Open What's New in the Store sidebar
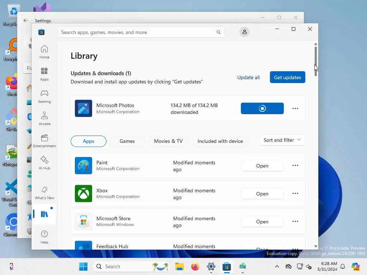Screen dimensions: 367x275 tap(44, 193)
